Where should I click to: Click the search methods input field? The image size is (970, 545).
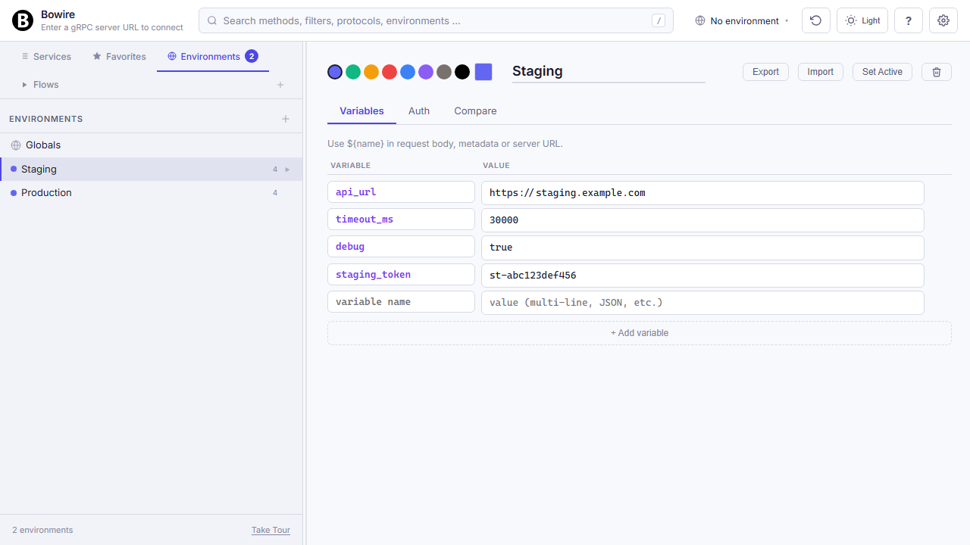(x=436, y=21)
